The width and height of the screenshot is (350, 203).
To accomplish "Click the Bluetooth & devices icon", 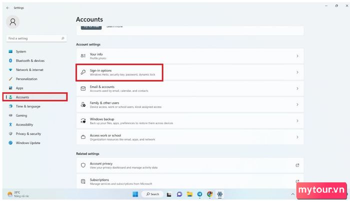I will [10, 61].
